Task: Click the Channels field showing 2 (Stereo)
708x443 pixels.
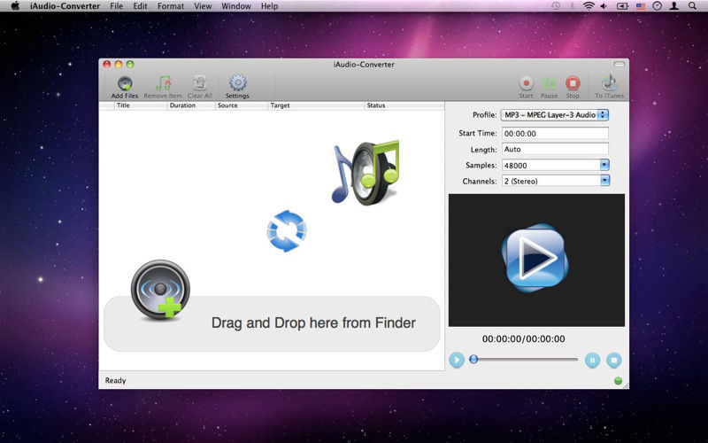Action: click(550, 181)
